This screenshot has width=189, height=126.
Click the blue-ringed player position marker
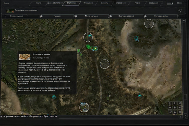click(96, 48)
